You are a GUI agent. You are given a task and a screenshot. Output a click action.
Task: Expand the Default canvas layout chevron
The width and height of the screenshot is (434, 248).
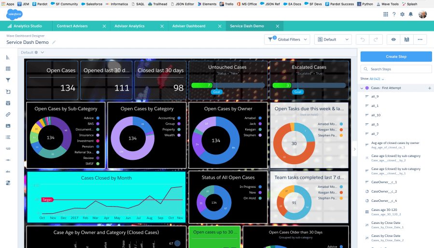pyautogui.click(x=42, y=52)
